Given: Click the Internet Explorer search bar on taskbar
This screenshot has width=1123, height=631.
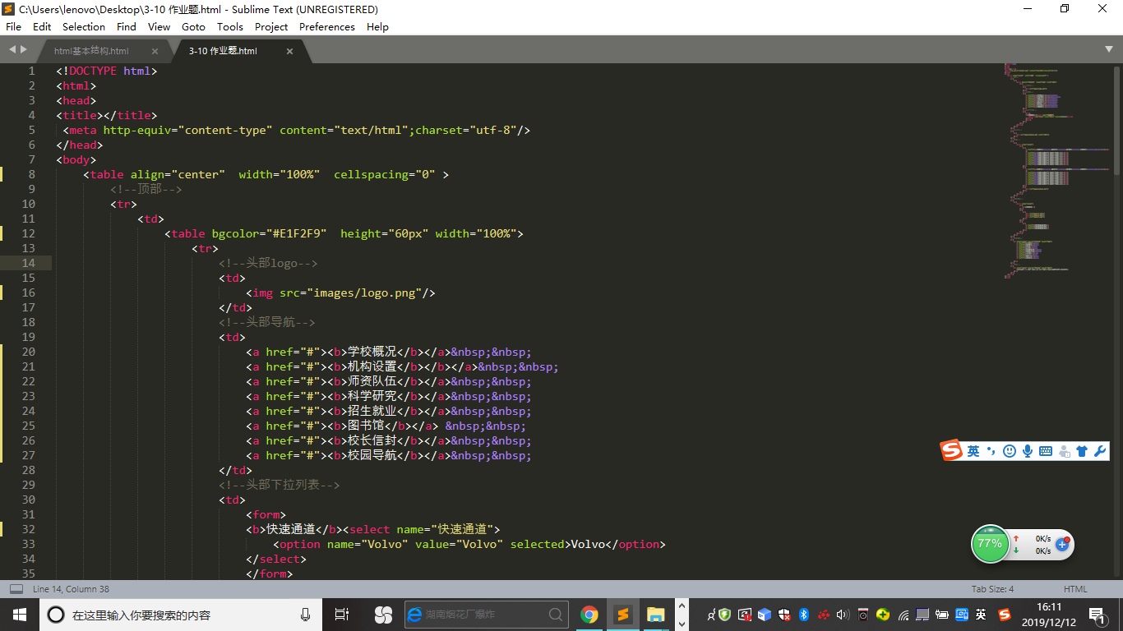Looking at the screenshot, I should click(x=487, y=615).
